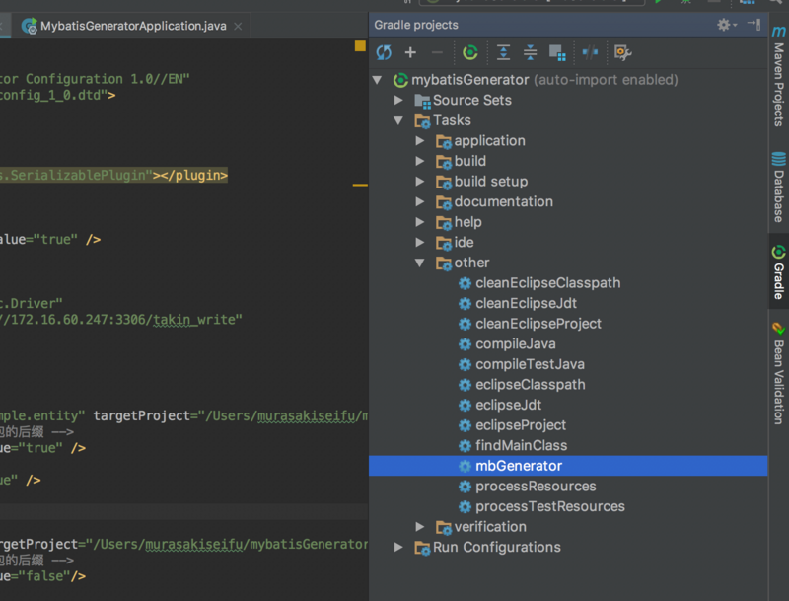Click the plus icon to attach Gradle project
The height and width of the screenshot is (601, 789).
click(x=410, y=52)
